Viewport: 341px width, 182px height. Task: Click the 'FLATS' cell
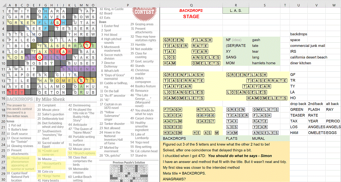(x=236, y=138)
